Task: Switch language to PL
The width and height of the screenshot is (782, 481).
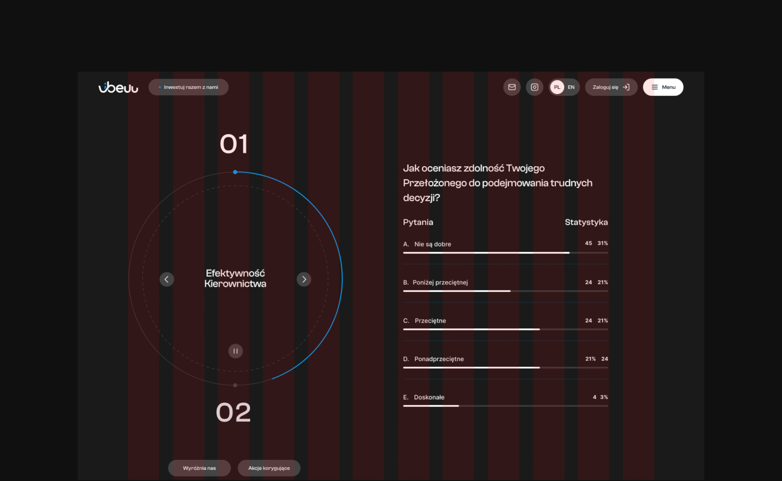Action: click(x=557, y=87)
